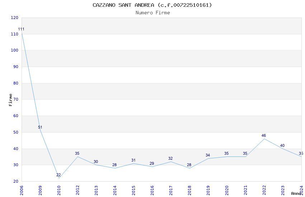Click the 'Anno' x-axis label
This screenshot has width=305, height=197.
pyautogui.click(x=296, y=193)
